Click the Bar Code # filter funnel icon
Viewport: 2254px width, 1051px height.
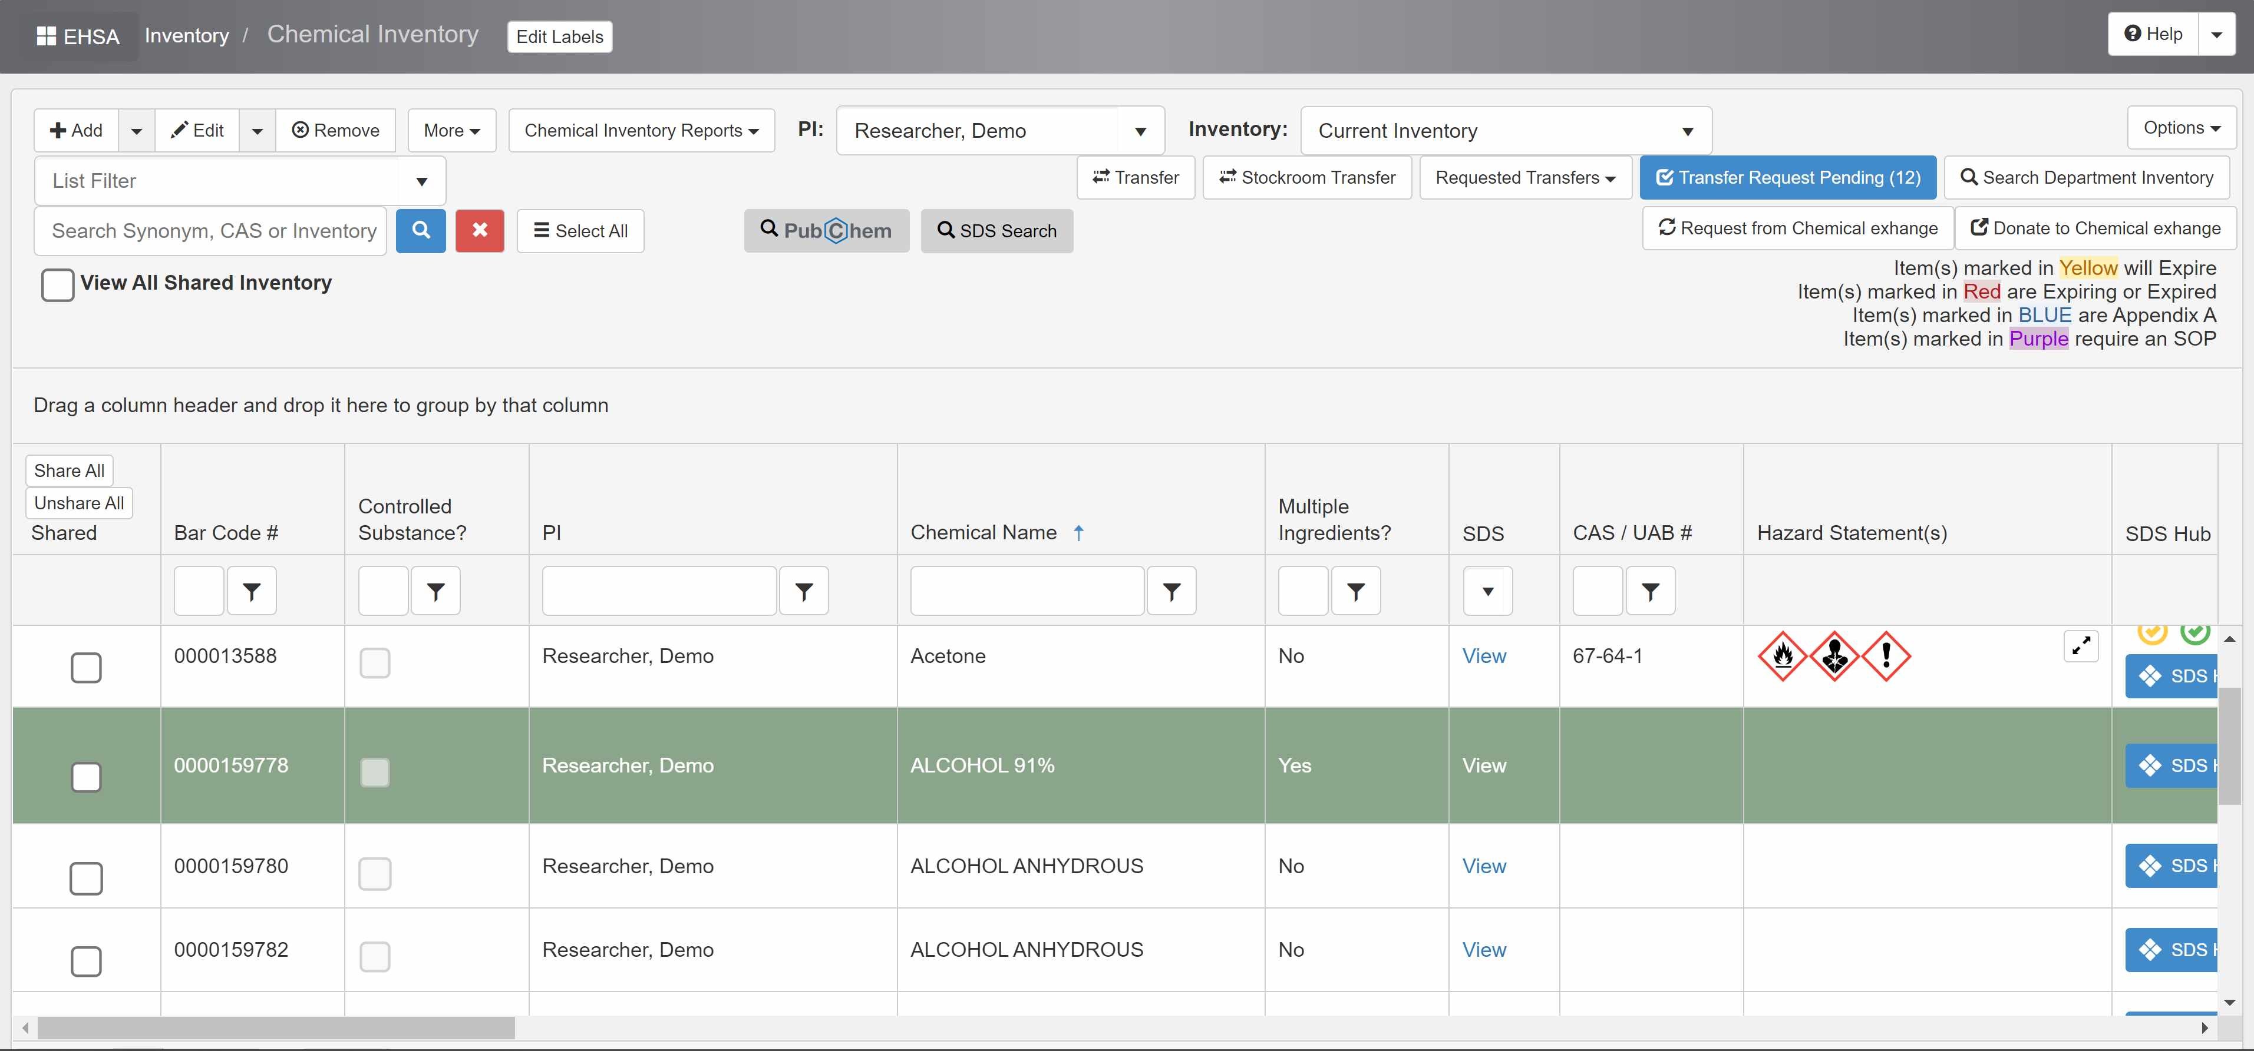(x=252, y=592)
